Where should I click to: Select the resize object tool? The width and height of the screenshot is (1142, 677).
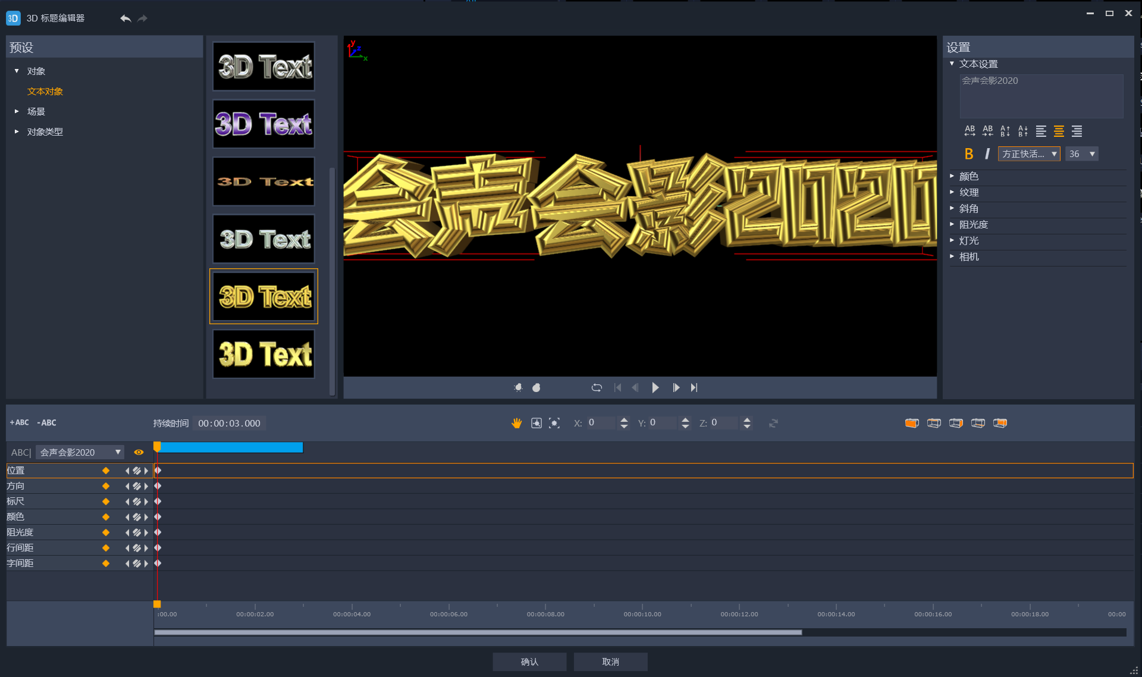click(554, 423)
